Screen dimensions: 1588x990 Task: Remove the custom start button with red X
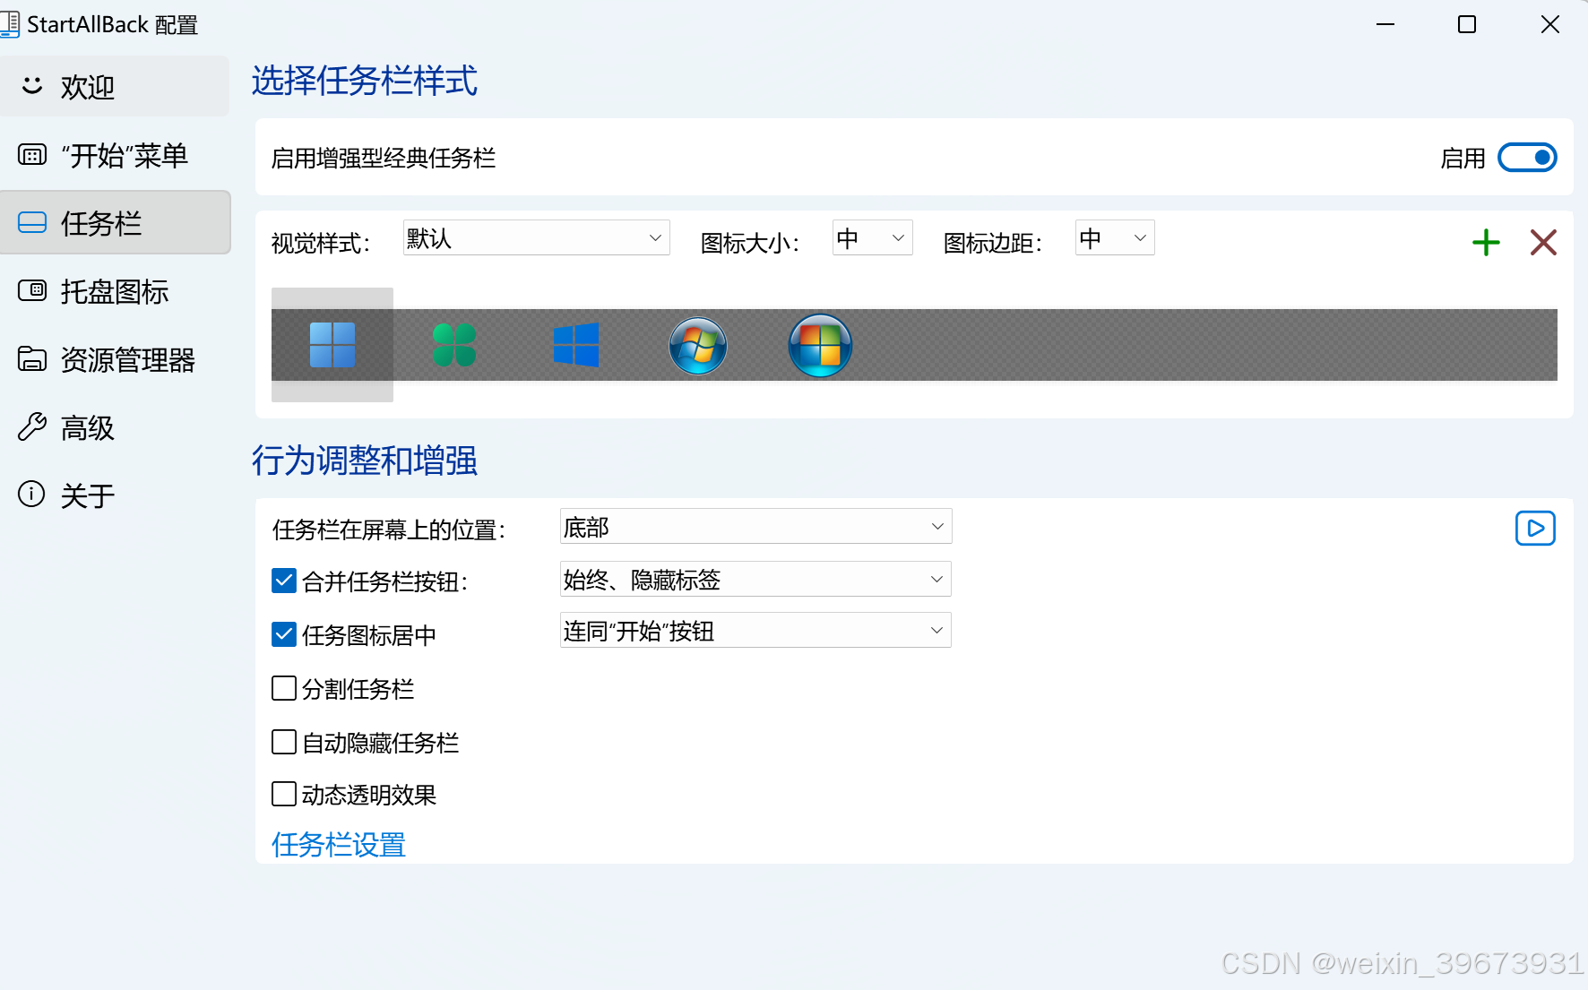[x=1543, y=242]
